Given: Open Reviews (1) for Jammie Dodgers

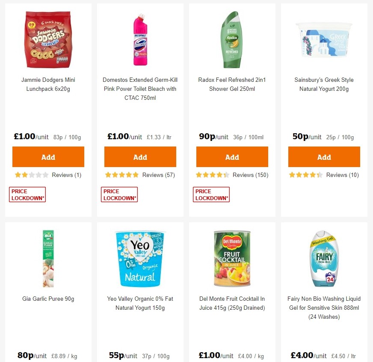Looking at the screenshot, I should click(66, 175).
